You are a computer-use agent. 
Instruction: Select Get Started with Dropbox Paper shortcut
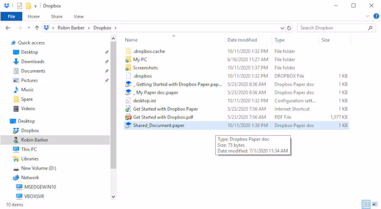tap(165, 109)
